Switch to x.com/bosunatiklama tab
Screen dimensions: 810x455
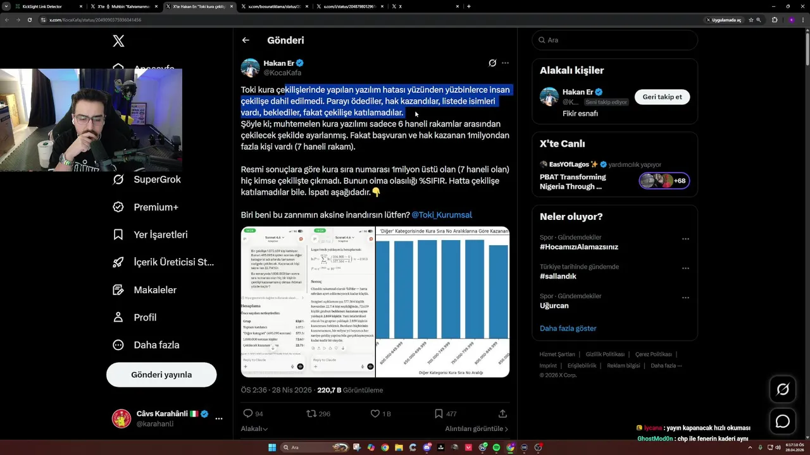point(274,6)
